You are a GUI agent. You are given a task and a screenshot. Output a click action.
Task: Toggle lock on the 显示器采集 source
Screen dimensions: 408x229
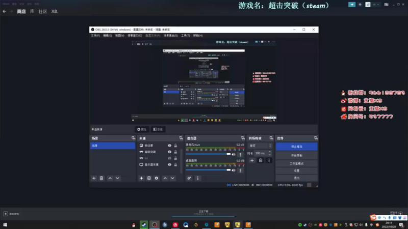point(175,164)
